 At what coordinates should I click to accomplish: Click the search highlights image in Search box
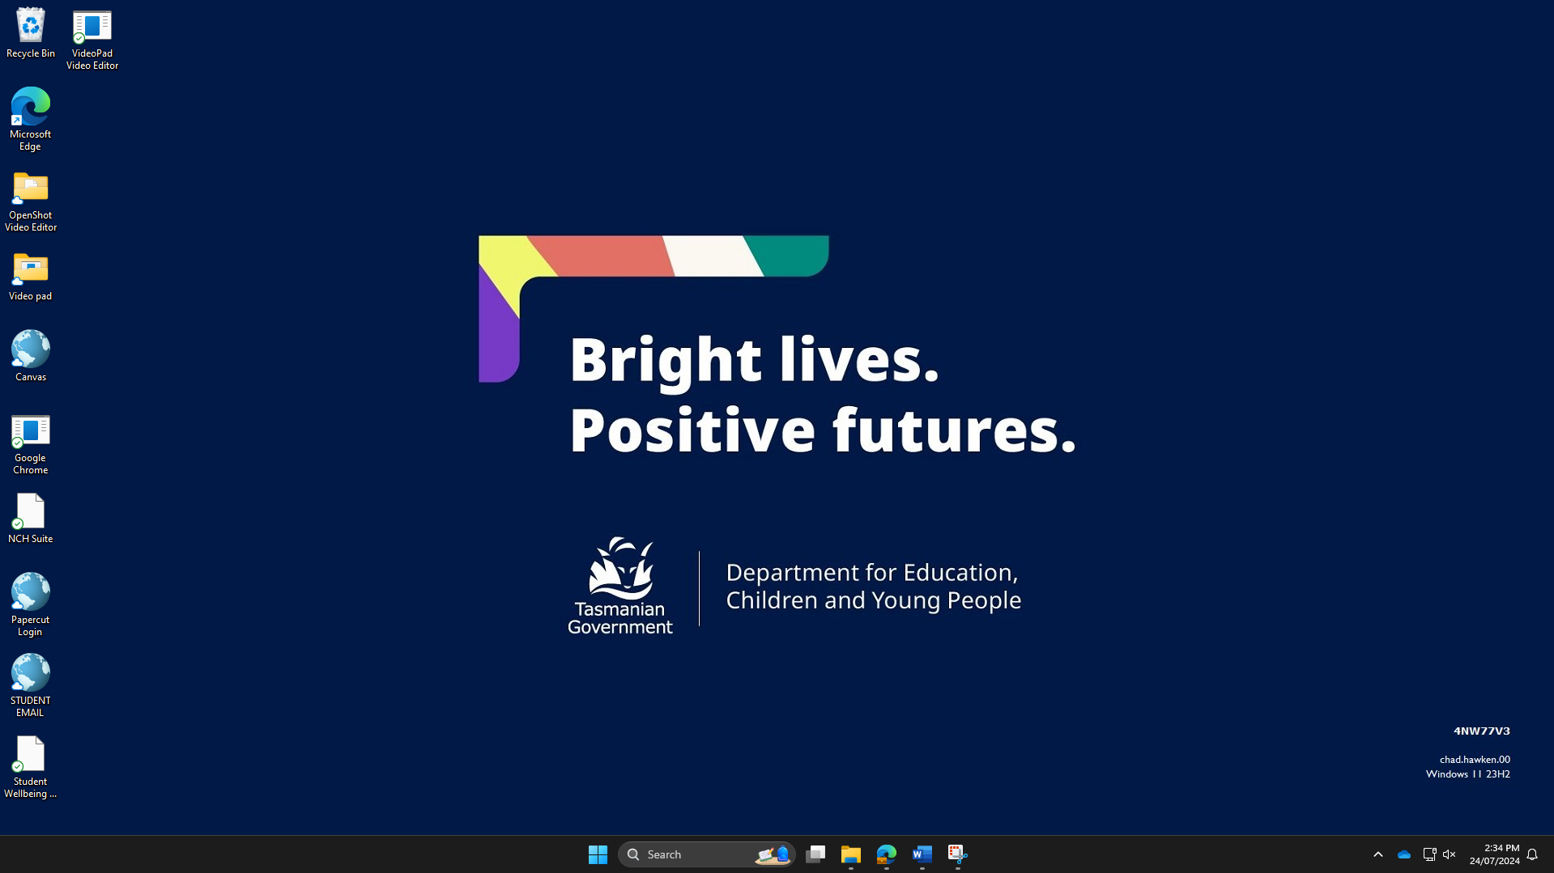point(773,854)
